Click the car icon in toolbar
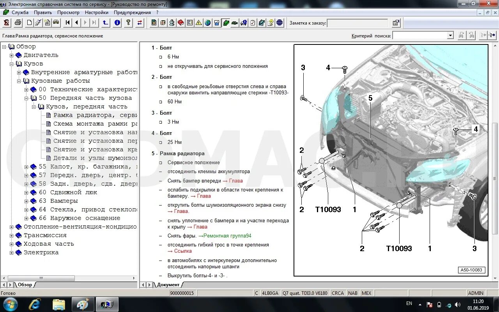 56,23
